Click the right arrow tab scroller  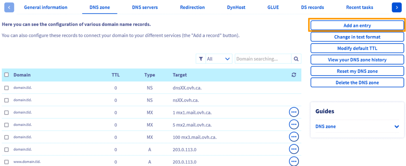point(396,7)
